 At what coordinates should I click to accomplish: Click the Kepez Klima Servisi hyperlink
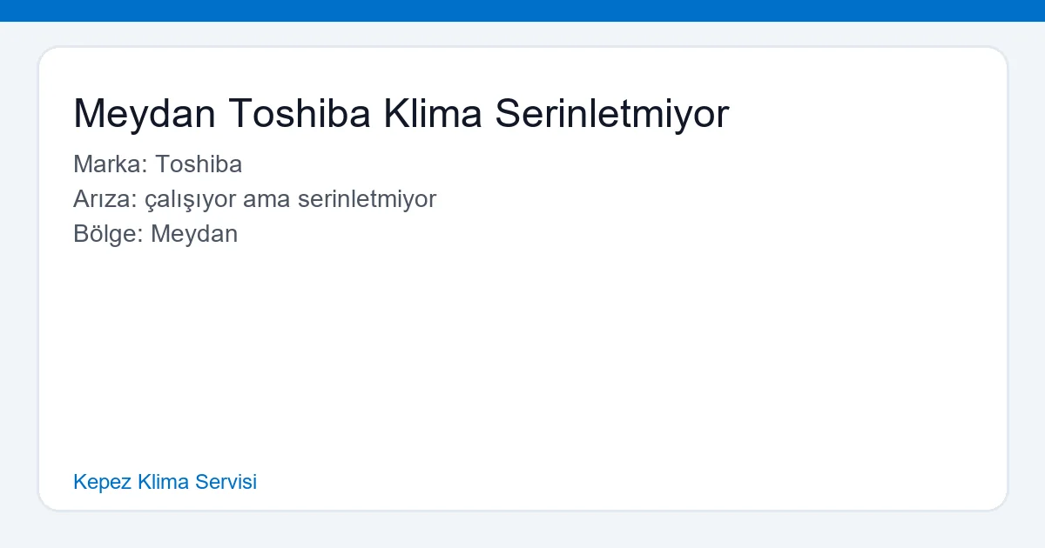pos(165,482)
